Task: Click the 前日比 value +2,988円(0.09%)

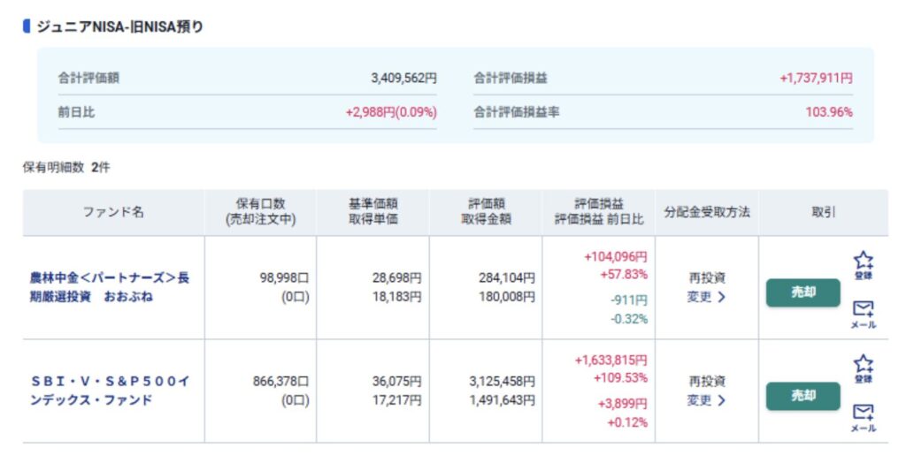Action: (x=391, y=113)
